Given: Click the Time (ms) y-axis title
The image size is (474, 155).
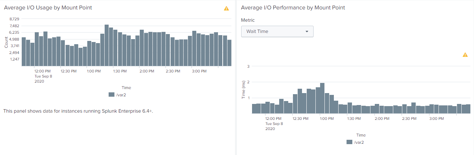Looking at the screenshot, I should [244, 90].
